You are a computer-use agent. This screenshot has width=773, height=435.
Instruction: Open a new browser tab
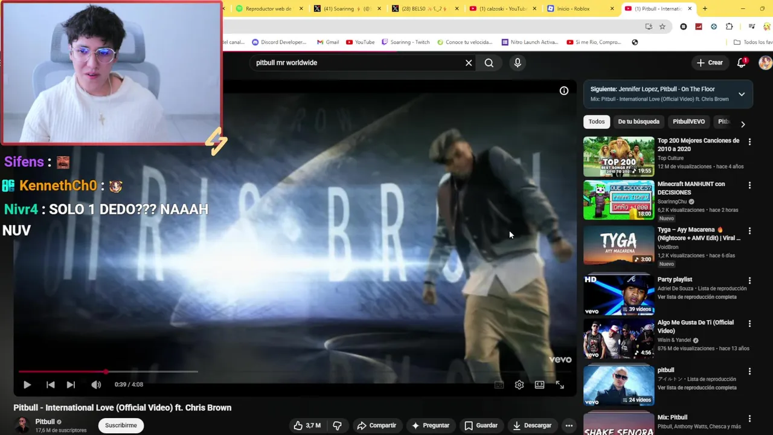pos(705,8)
